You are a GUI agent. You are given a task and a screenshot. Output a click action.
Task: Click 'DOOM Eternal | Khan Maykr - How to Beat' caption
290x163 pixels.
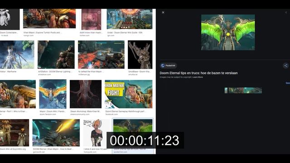[x=53, y=149]
